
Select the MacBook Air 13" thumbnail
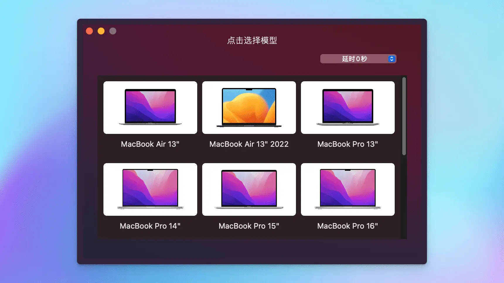click(150, 108)
